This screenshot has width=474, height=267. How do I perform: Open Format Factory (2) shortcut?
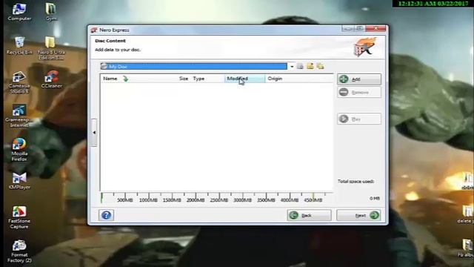coord(19,251)
